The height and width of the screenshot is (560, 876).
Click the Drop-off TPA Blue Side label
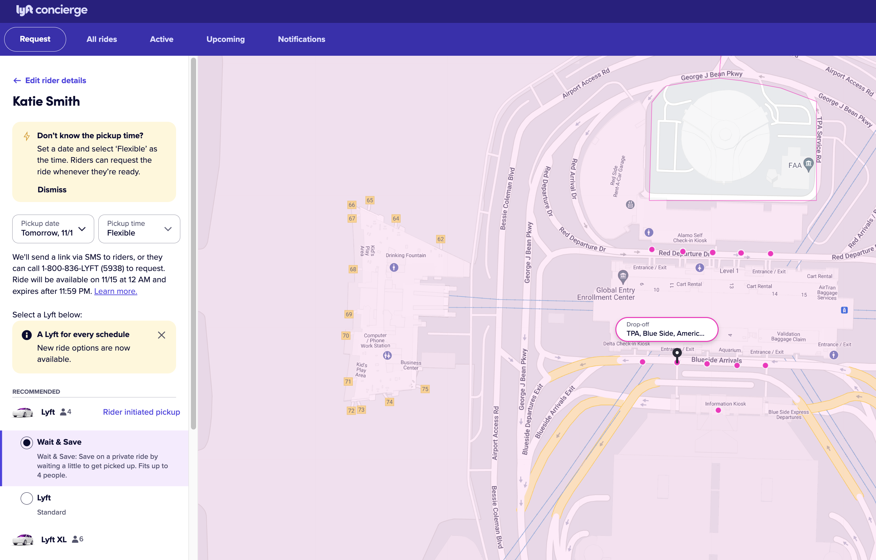click(667, 329)
